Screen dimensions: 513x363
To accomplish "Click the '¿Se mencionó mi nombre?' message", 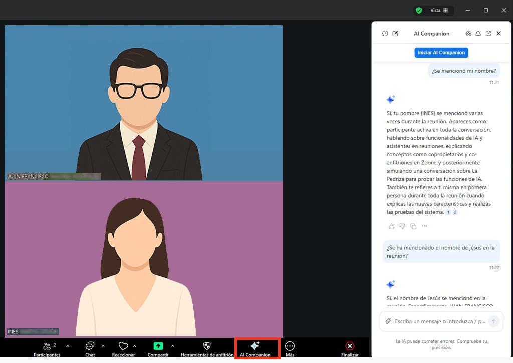I will (x=464, y=71).
